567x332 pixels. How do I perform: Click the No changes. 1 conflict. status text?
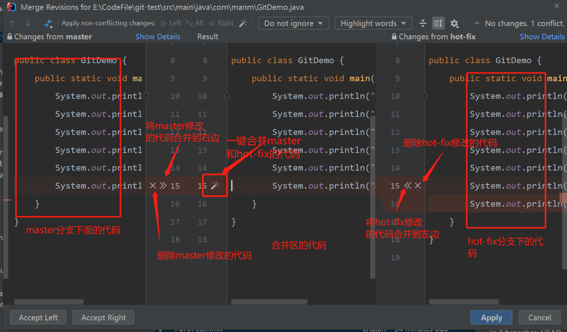point(524,23)
